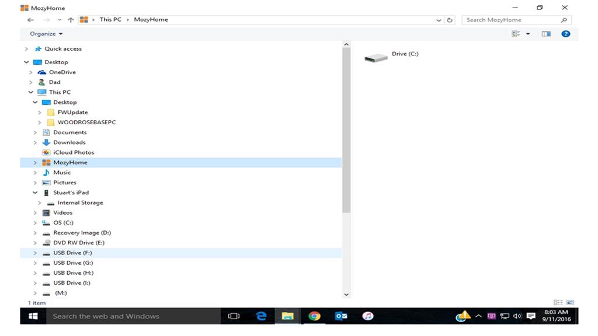
Task: Expand the Quick access node
Action: pos(26,49)
